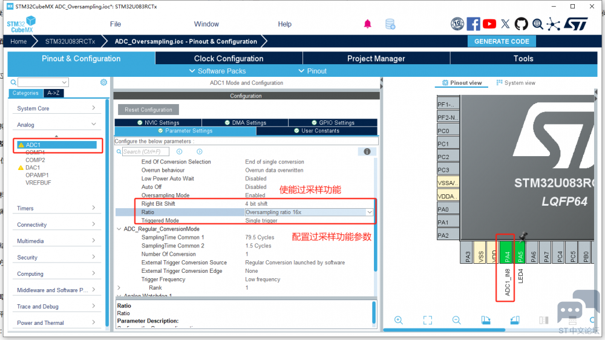
Task: Open the Help menu
Action: tap(285, 24)
